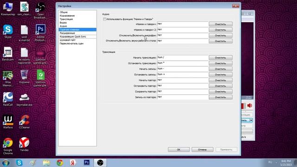This screenshot has height=167, width=297.
Task: Clear the Начать запись hotkey
Action: point(220,69)
